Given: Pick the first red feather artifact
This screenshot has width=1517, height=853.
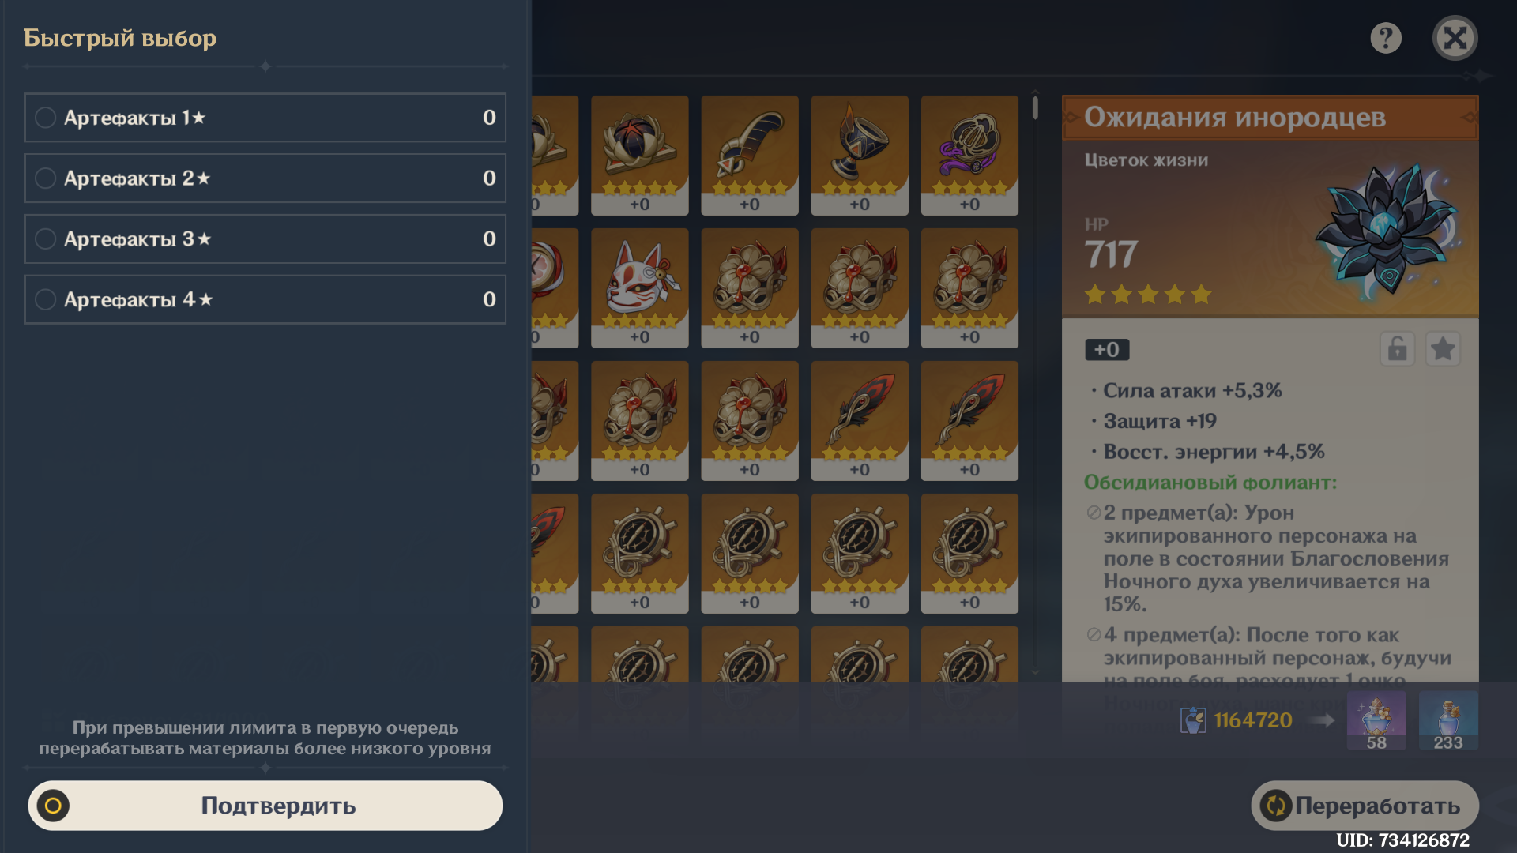Looking at the screenshot, I should pos(860,421).
